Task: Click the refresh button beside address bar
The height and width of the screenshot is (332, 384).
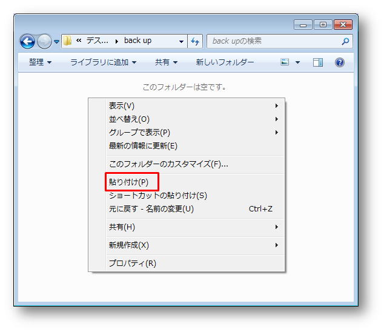Action: point(195,41)
